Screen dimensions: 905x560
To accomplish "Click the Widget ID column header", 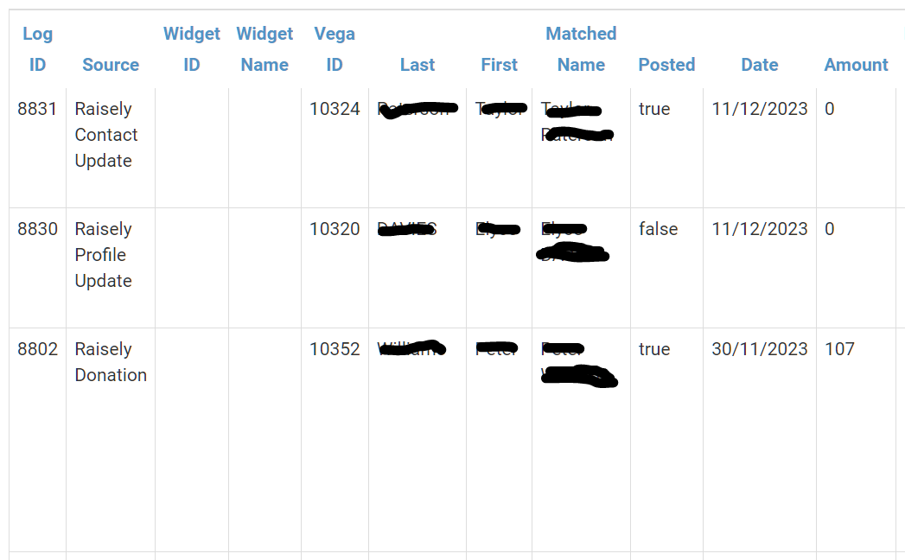I will (x=192, y=49).
